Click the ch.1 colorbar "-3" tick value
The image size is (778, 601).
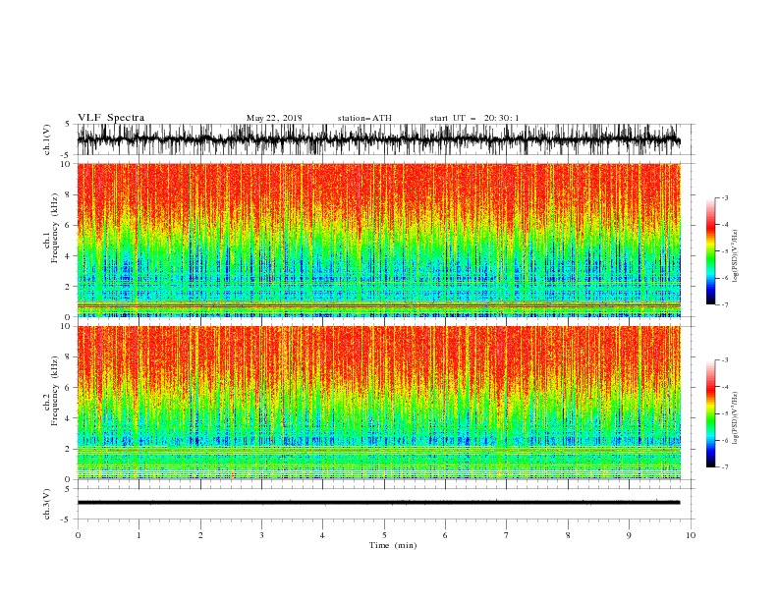tap(724, 197)
